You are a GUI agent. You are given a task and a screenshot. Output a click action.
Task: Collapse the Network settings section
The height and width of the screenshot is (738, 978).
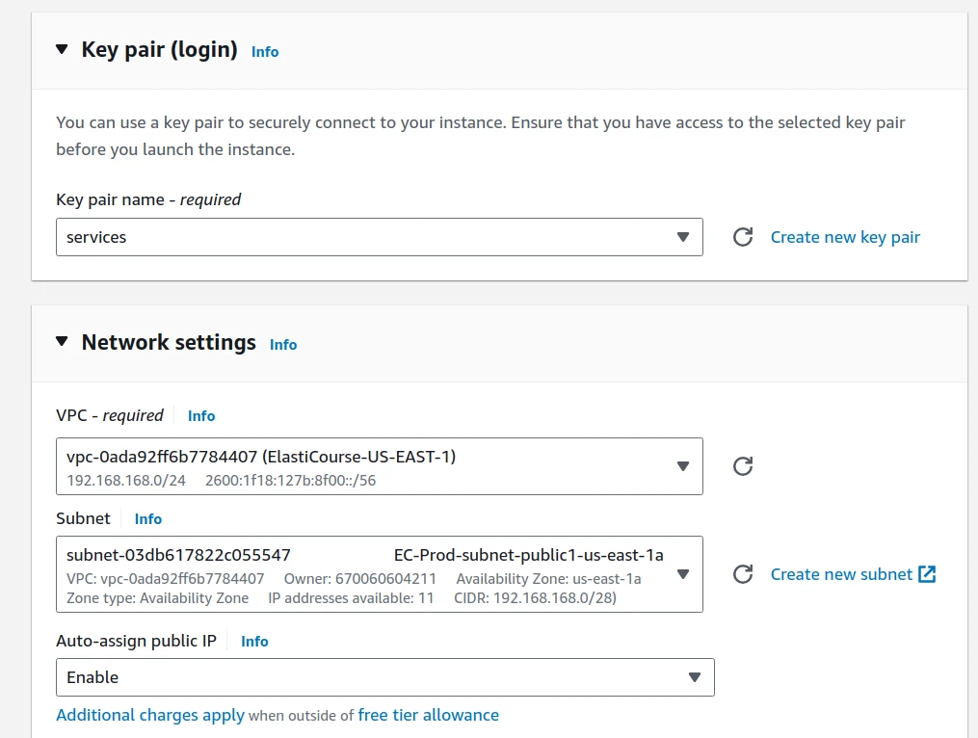(62, 341)
